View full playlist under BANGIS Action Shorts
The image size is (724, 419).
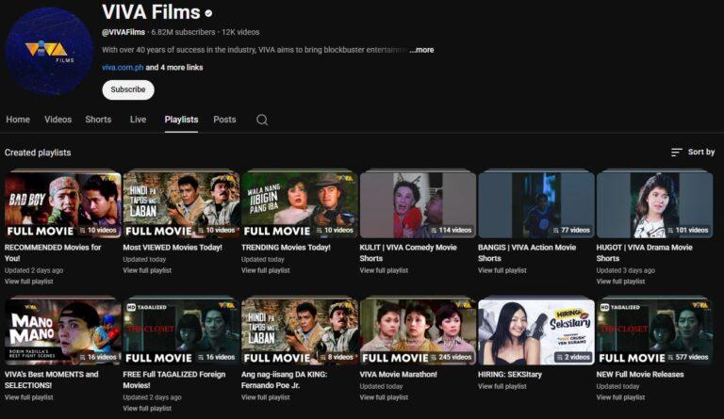[502, 270]
